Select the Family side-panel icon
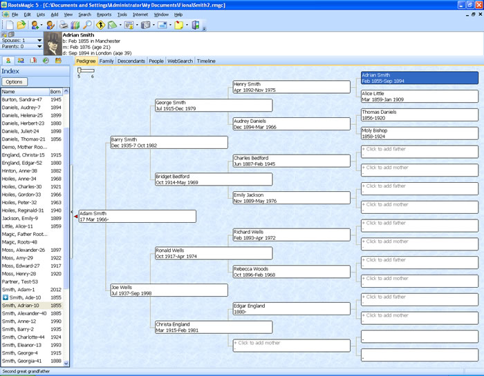 coord(21,61)
